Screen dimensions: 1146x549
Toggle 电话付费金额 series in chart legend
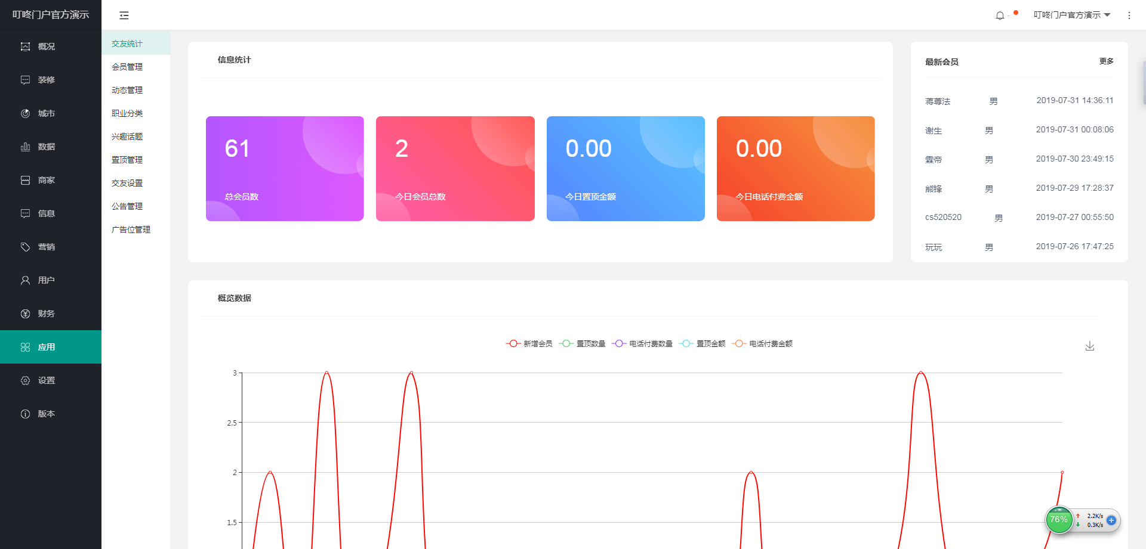coord(762,343)
